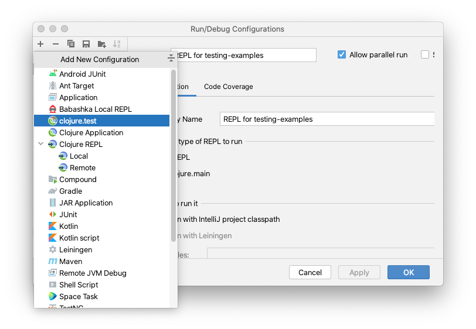Click the blue OK button
The height and width of the screenshot is (329, 476).
[409, 272]
